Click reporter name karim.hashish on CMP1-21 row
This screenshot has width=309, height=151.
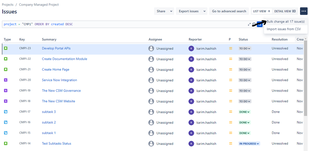[206, 70]
